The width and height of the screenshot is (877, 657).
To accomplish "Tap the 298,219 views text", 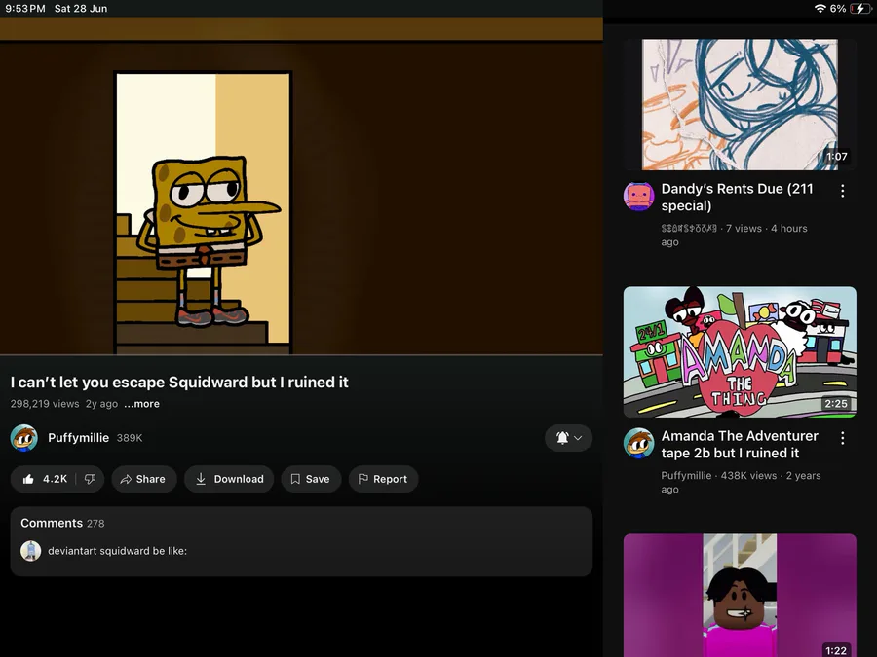I will coord(45,404).
